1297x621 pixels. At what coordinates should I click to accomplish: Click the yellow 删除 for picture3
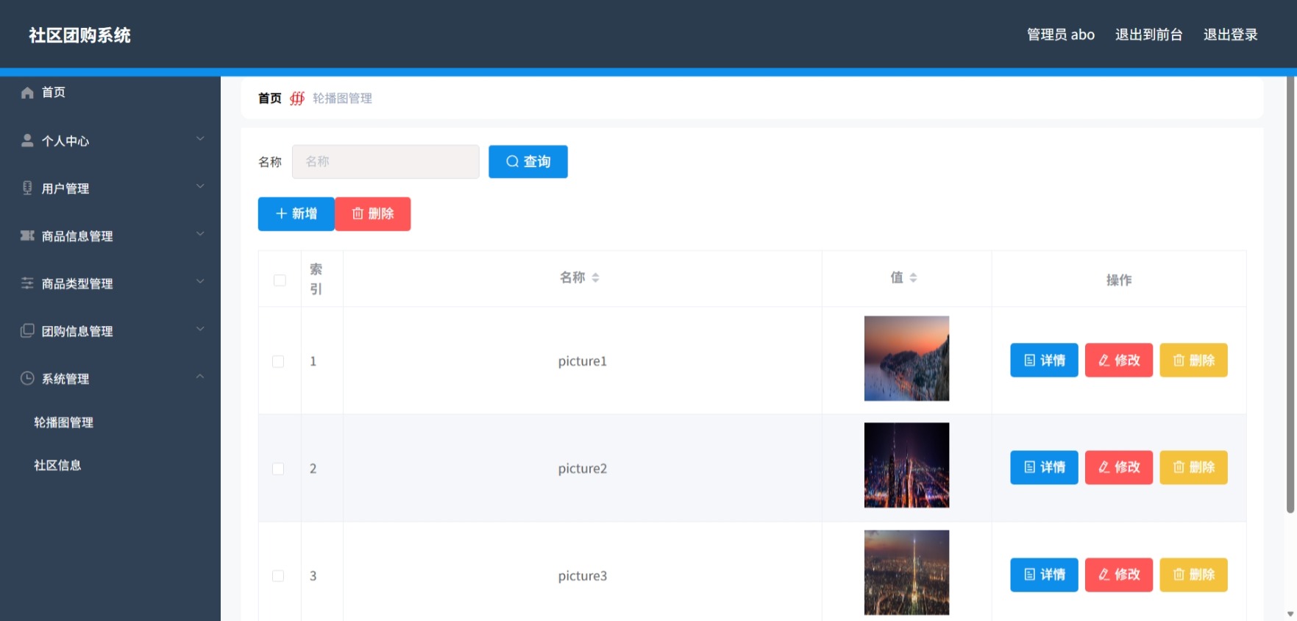click(x=1193, y=575)
